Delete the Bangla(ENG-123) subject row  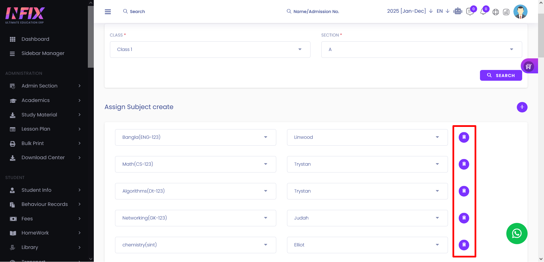(464, 137)
